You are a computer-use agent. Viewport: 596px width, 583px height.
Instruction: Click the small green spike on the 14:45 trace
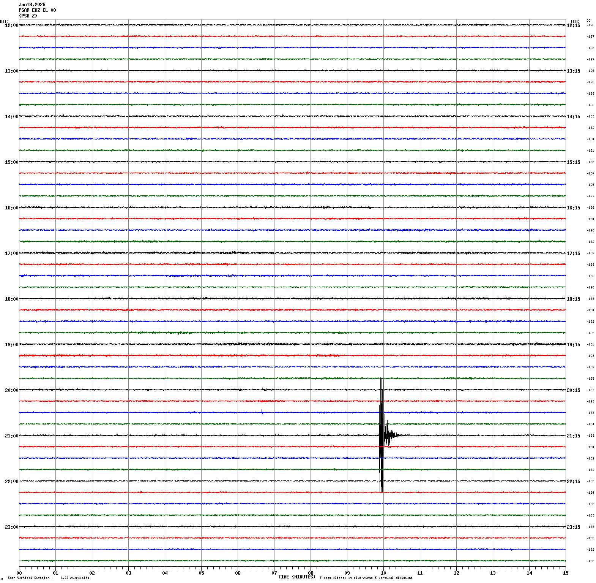coord(203,150)
